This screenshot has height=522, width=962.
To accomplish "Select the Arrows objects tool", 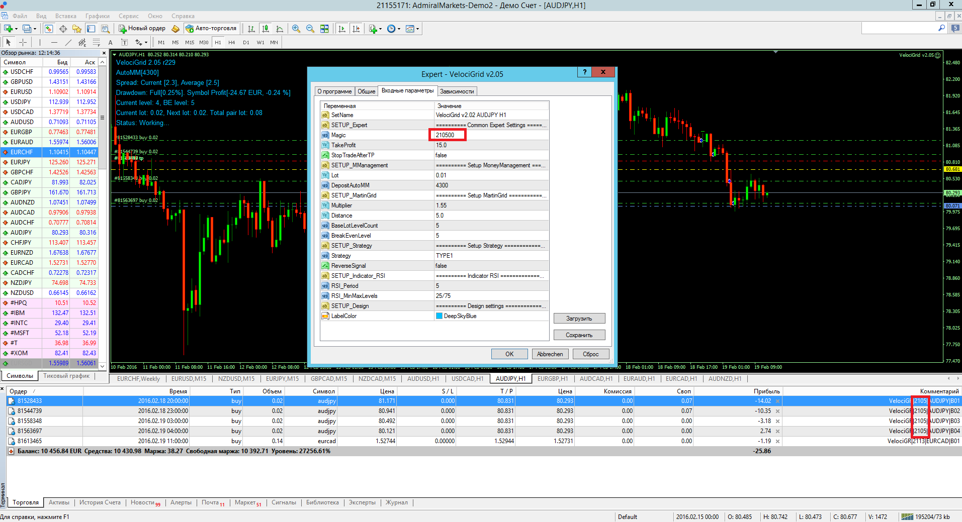I will [x=138, y=42].
